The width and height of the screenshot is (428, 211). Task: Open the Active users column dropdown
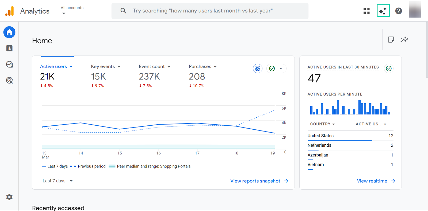tap(371, 124)
